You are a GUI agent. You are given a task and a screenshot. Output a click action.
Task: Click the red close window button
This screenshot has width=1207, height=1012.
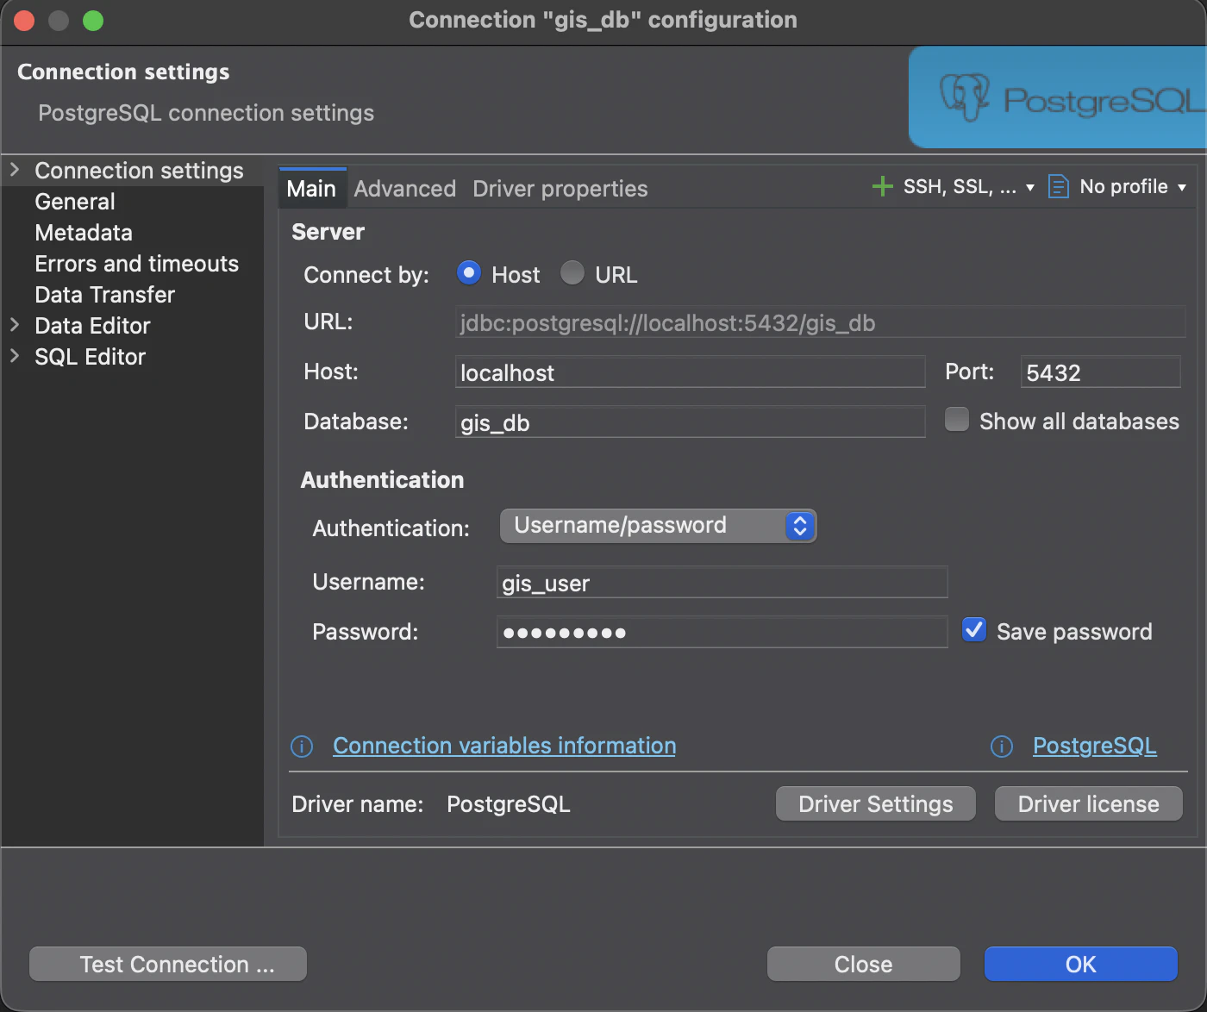pyautogui.click(x=24, y=20)
